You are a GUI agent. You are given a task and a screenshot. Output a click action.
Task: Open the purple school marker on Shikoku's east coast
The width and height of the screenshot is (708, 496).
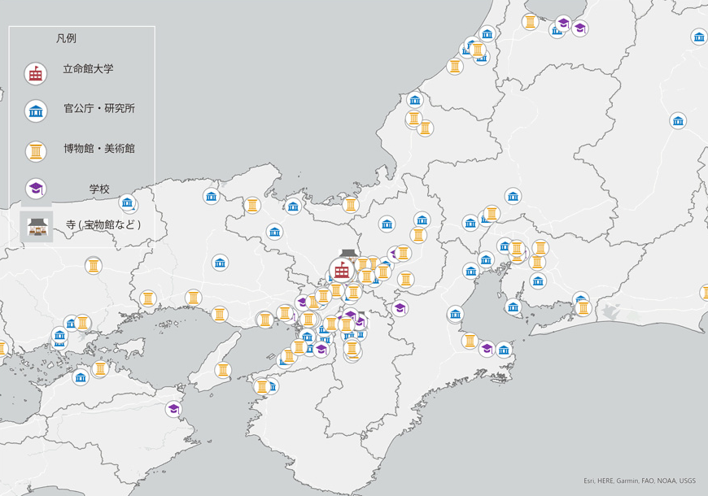click(x=173, y=409)
